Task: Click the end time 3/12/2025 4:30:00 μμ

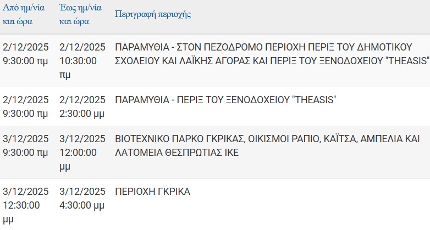Action: [x=81, y=199]
